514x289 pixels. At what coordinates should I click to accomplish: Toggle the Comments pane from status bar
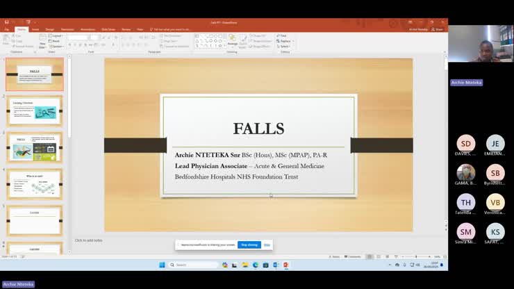(353, 256)
